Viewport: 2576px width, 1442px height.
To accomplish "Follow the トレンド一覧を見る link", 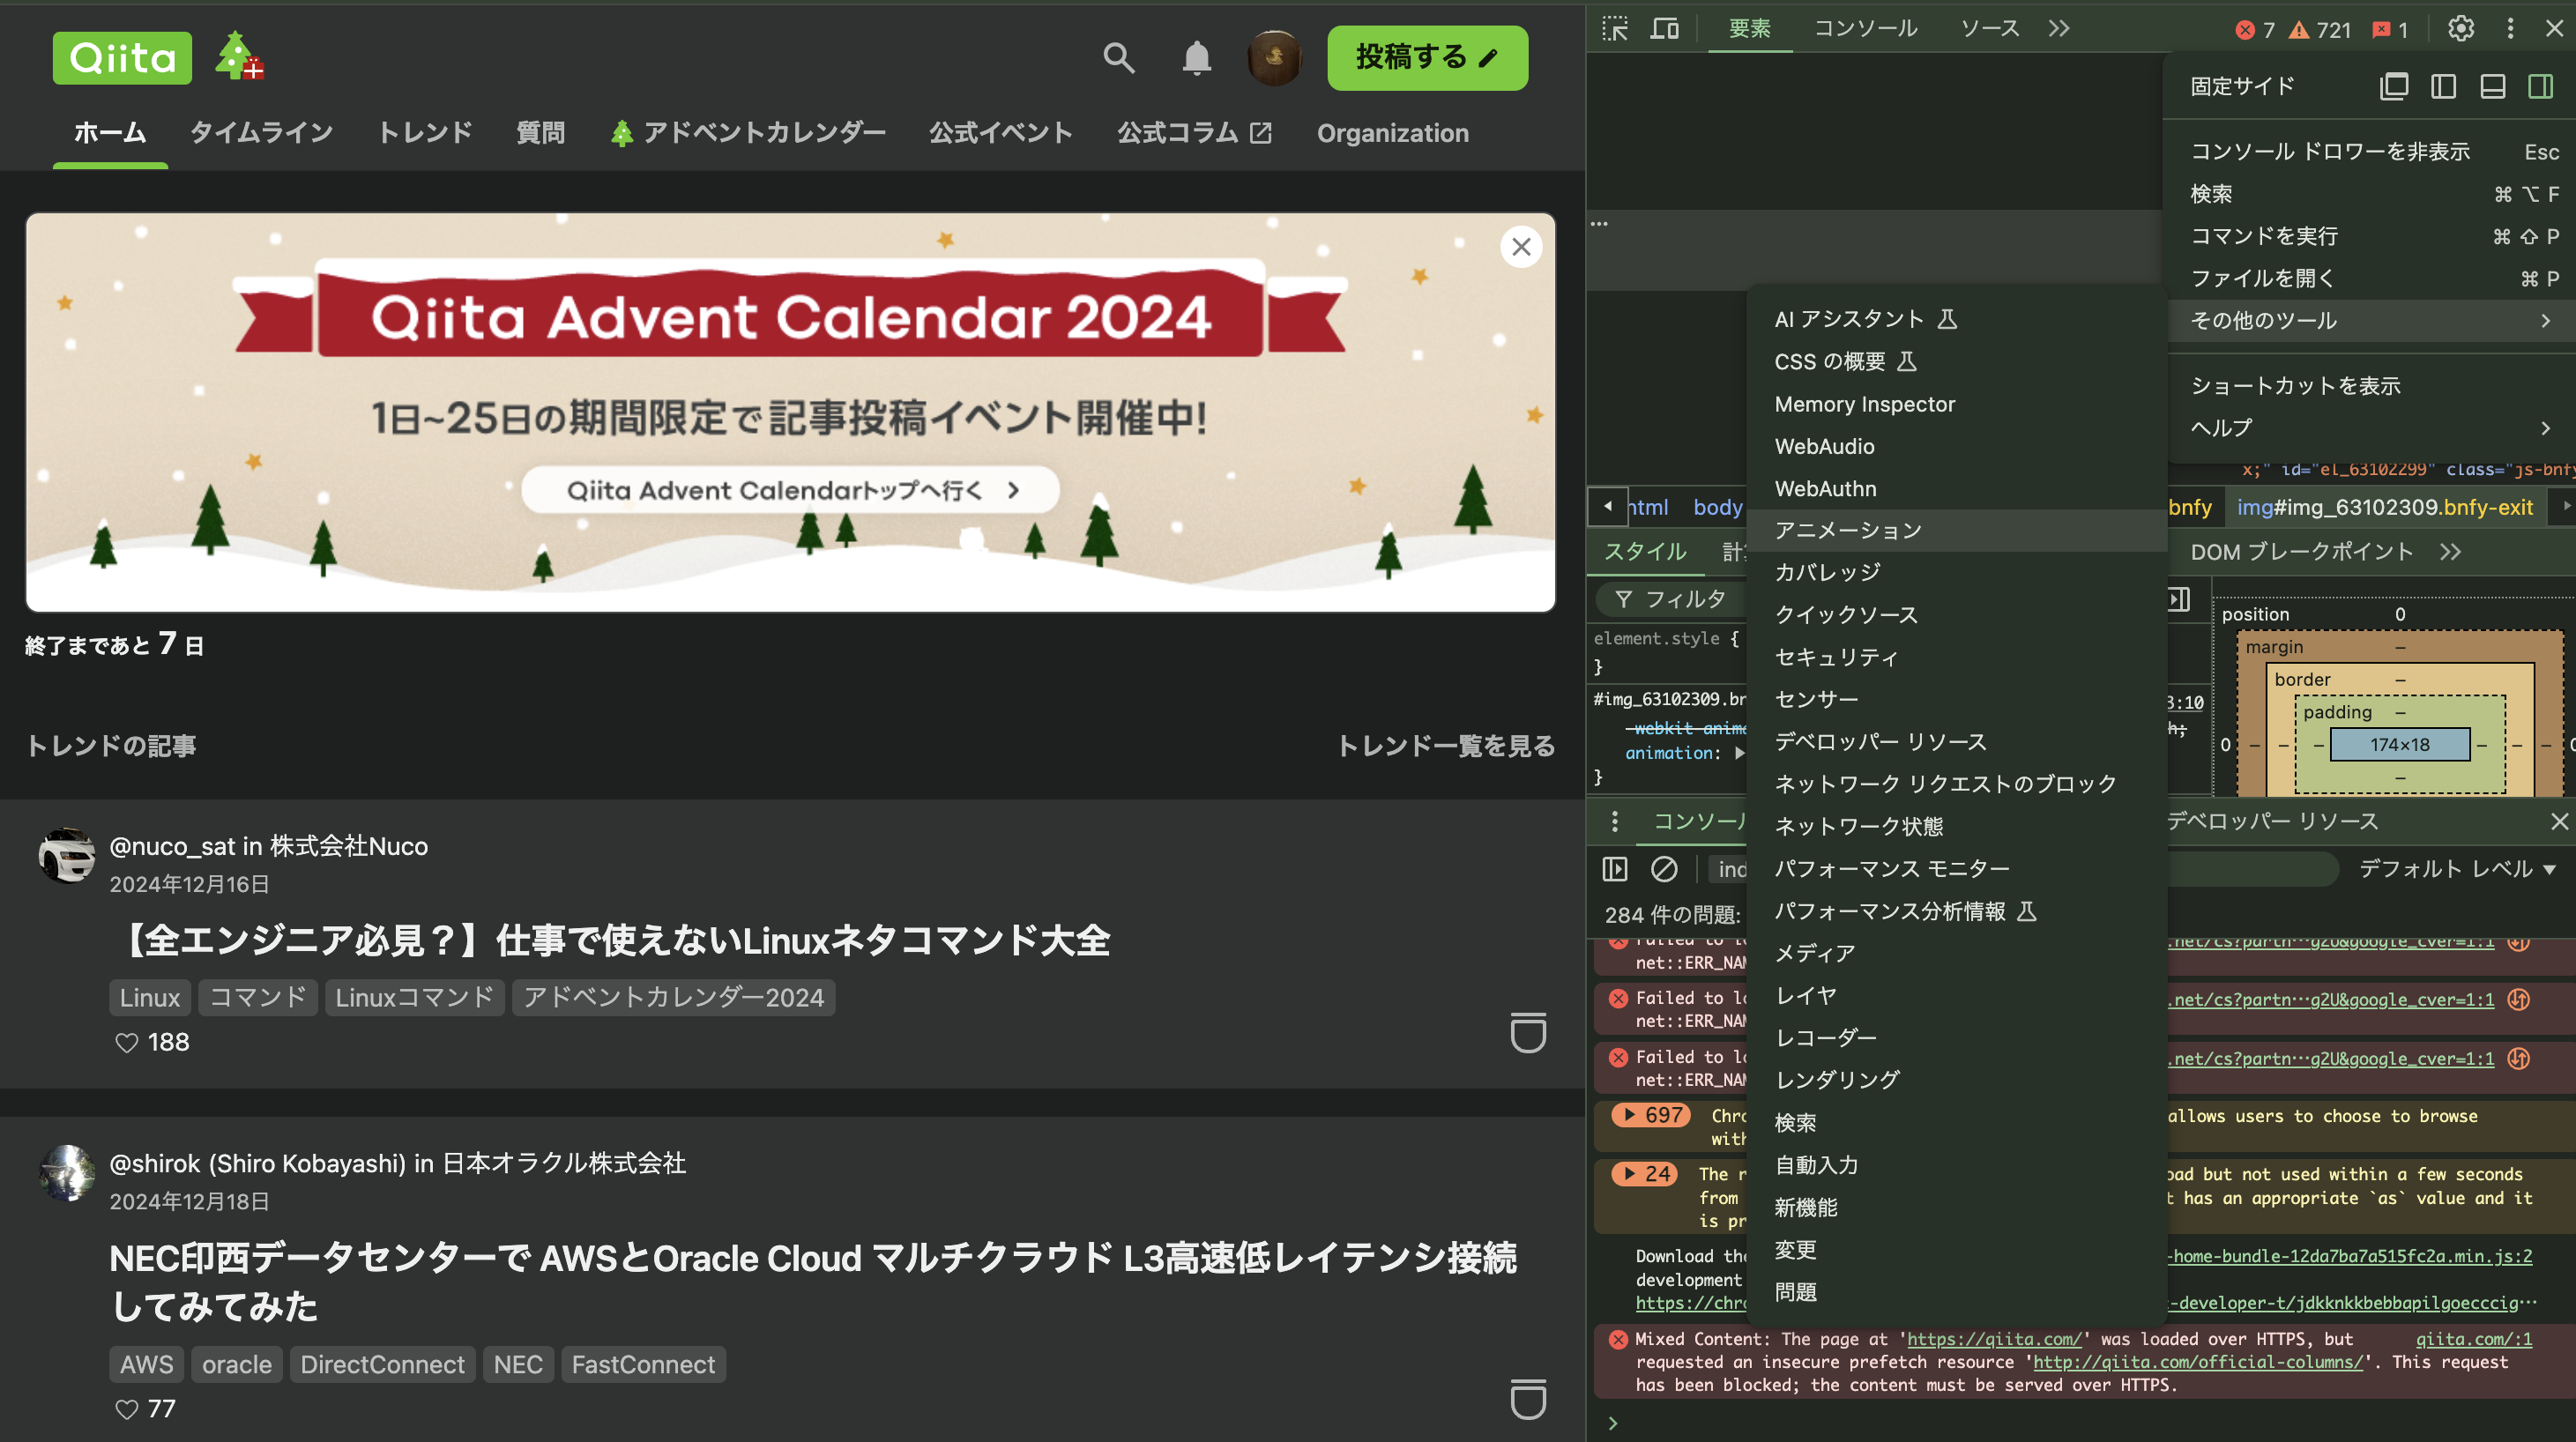I will coord(1446,746).
